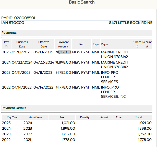Click the Payment Details section header

click(x=14, y=108)
